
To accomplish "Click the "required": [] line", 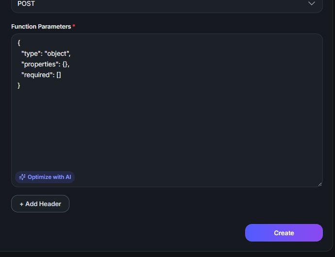I will 41,75.
